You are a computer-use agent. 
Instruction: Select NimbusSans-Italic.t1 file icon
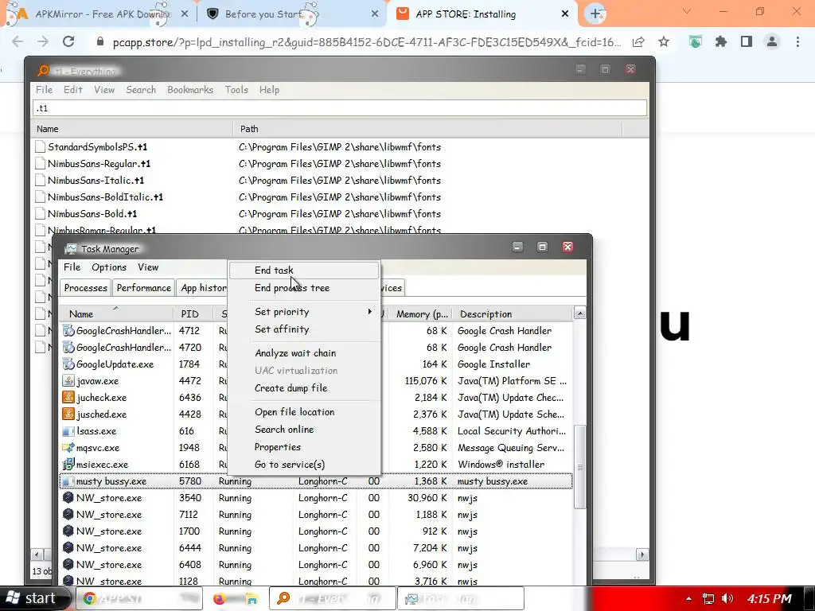click(x=40, y=181)
